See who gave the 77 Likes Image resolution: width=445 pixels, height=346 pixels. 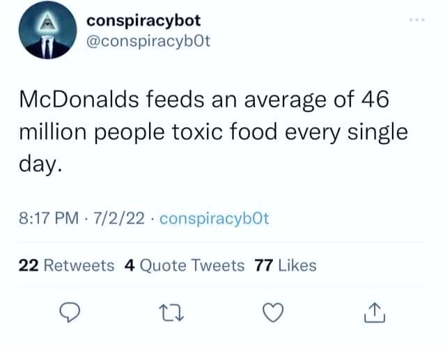click(286, 265)
